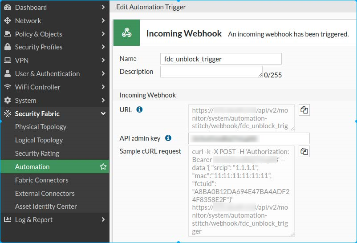
Task: Click the System gear icon
Action: click(x=8, y=101)
